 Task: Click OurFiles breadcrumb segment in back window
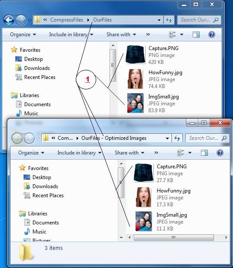102,20
